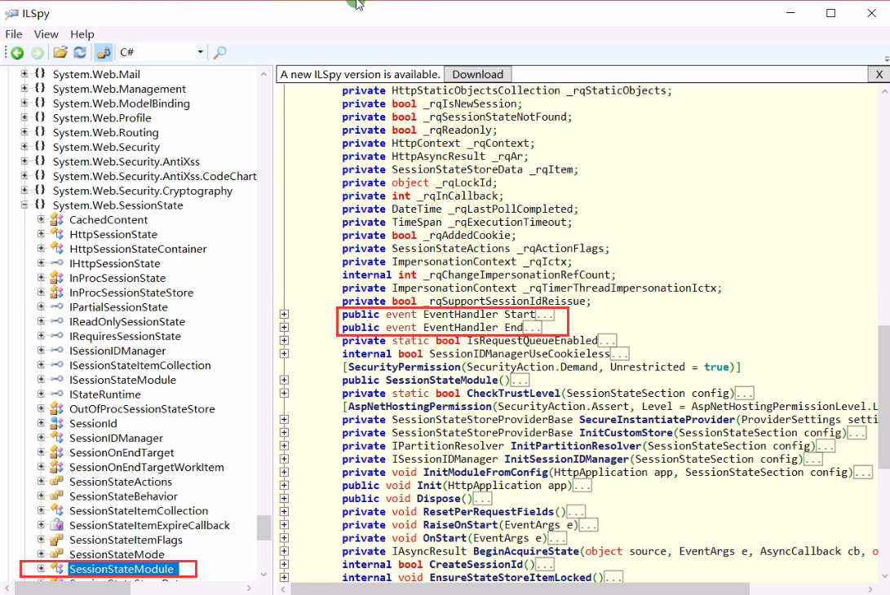Click the InProcSessionState class icon
This screenshot has height=595, width=890.
[x=56, y=277]
